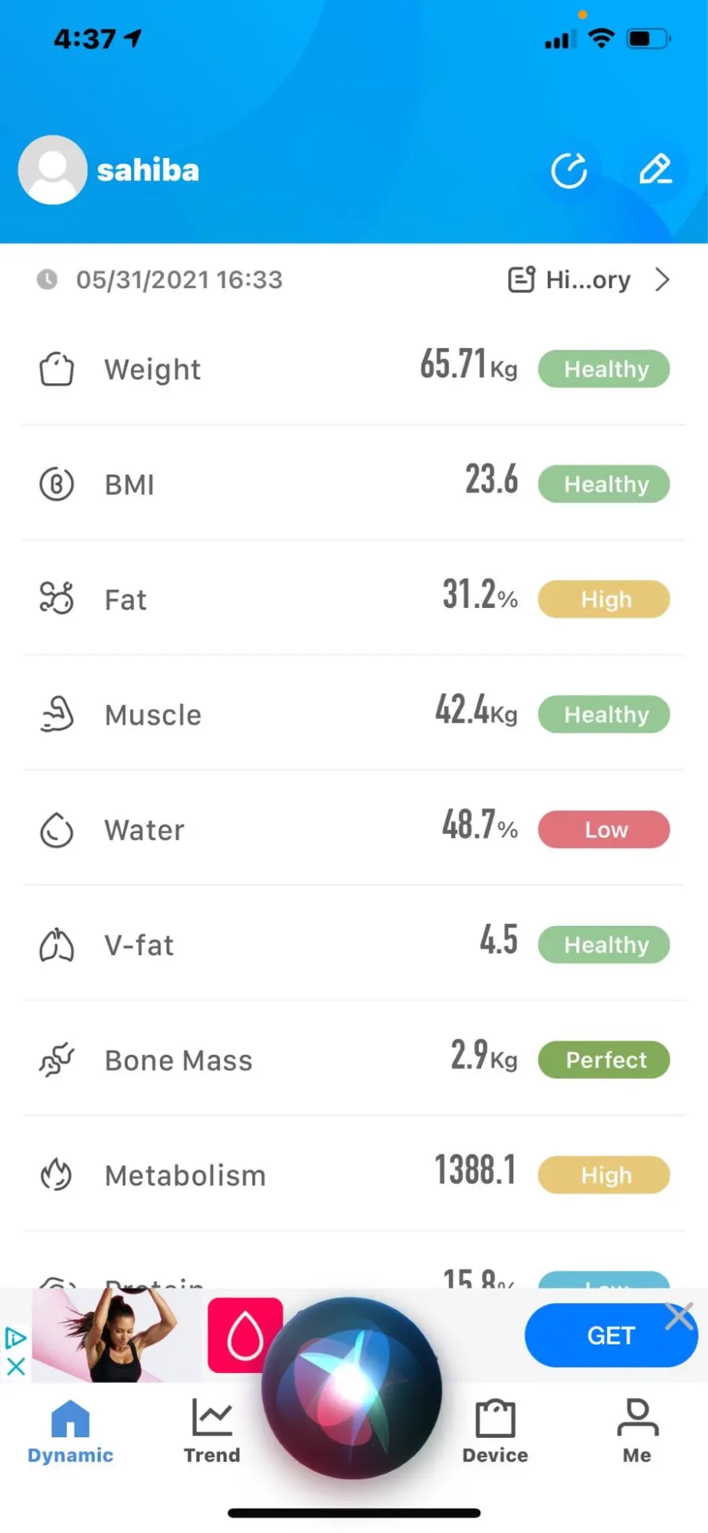Switch to the Trend tab
Image resolution: width=708 pixels, height=1533 pixels.
click(x=211, y=1431)
